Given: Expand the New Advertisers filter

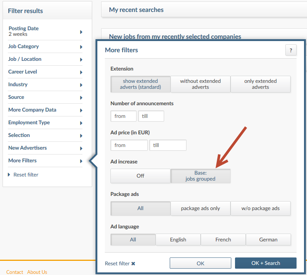Looking at the screenshot, I should (81, 148).
